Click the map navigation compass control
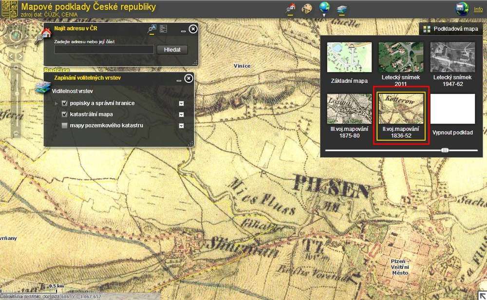This screenshot has height=300, width=487. [17, 37]
